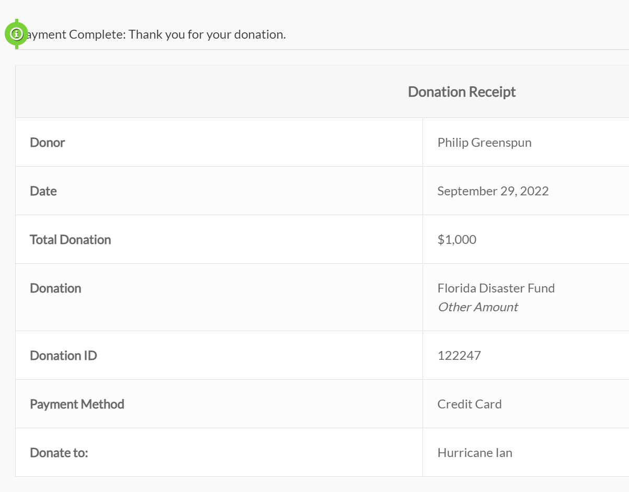
Task: Click the Donation Receipt header
Action: [462, 92]
